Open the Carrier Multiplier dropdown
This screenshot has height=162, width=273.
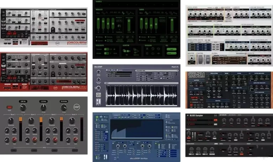162,21
